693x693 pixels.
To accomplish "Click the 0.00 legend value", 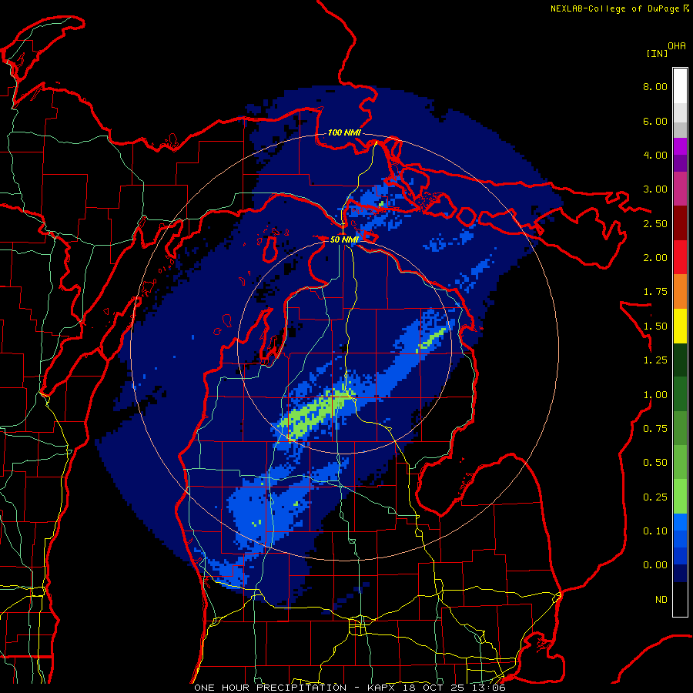I will (655, 565).
